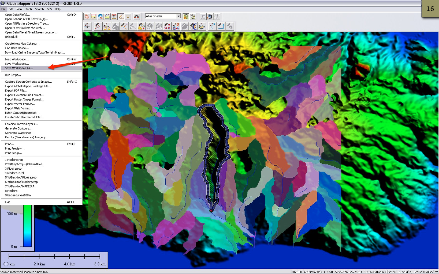
Task: Select the Zoom tool
Action: (x=101, y=16)
